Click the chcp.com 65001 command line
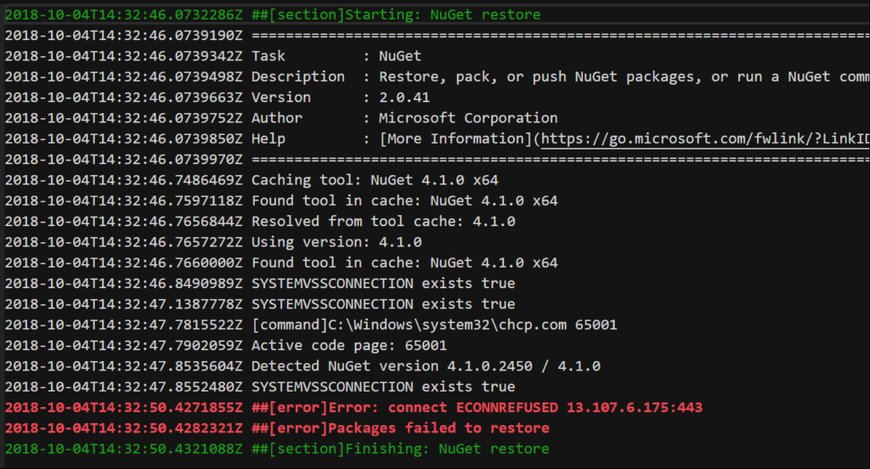 click(311, 325)
